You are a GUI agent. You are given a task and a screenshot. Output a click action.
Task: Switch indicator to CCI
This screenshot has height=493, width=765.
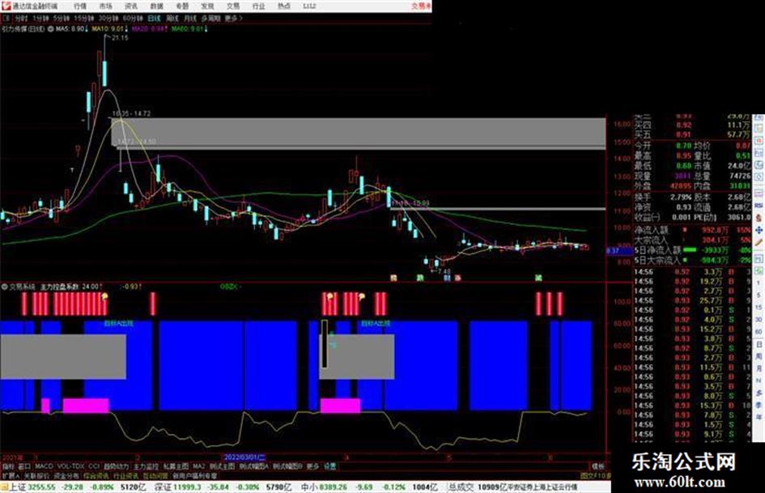tap(94, 466)
